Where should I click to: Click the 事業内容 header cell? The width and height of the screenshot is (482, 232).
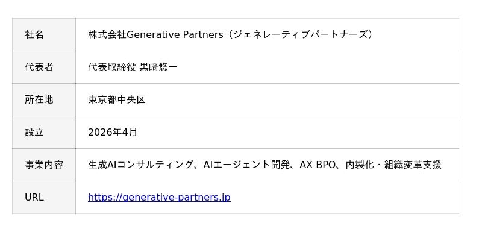44,165
